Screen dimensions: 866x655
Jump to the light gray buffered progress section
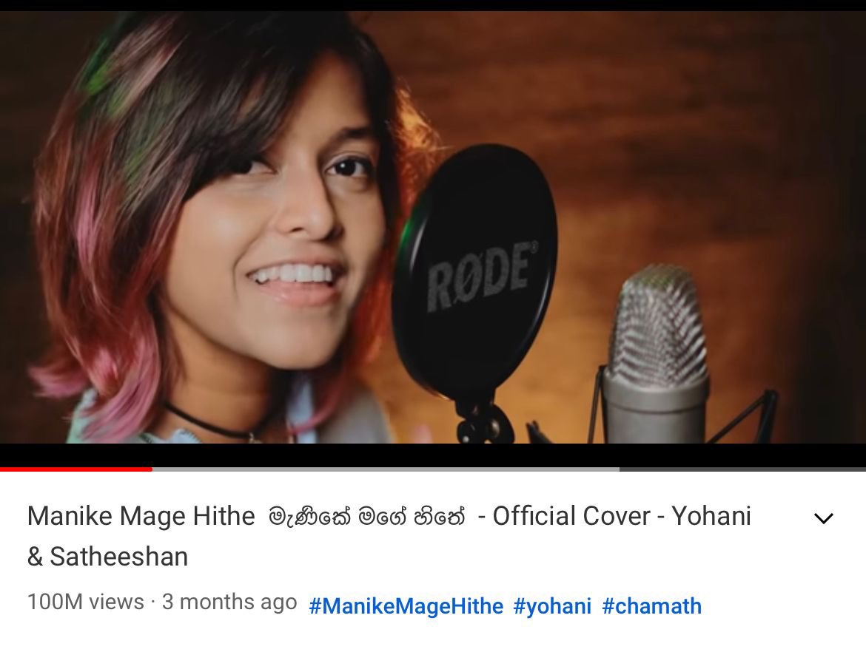(386, 469)
